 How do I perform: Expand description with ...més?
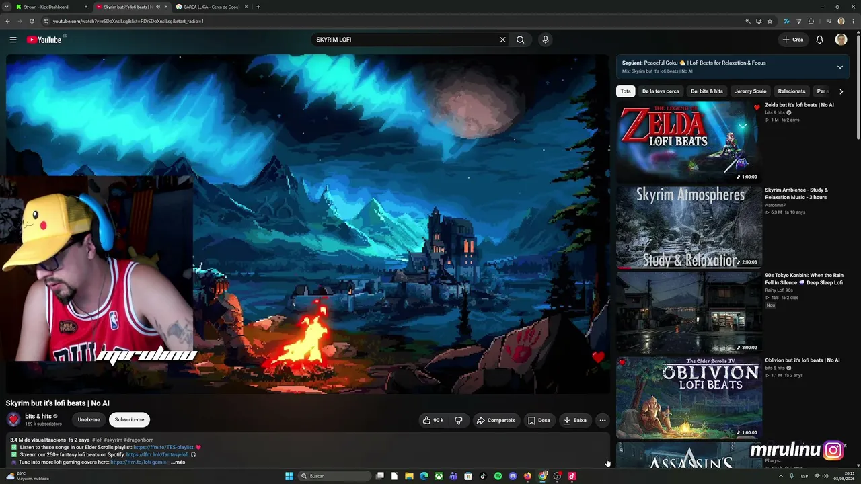pyautogui.click(x=178, y=462)
